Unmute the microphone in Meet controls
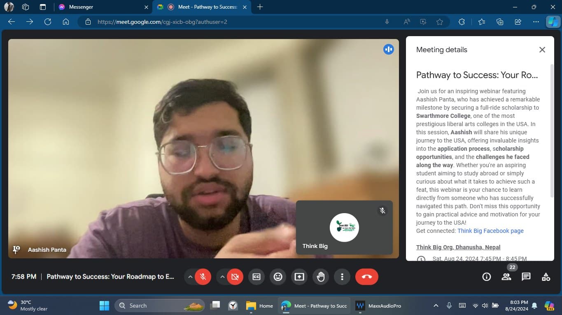The image size is (562, 315). click(x=203, y=277)
